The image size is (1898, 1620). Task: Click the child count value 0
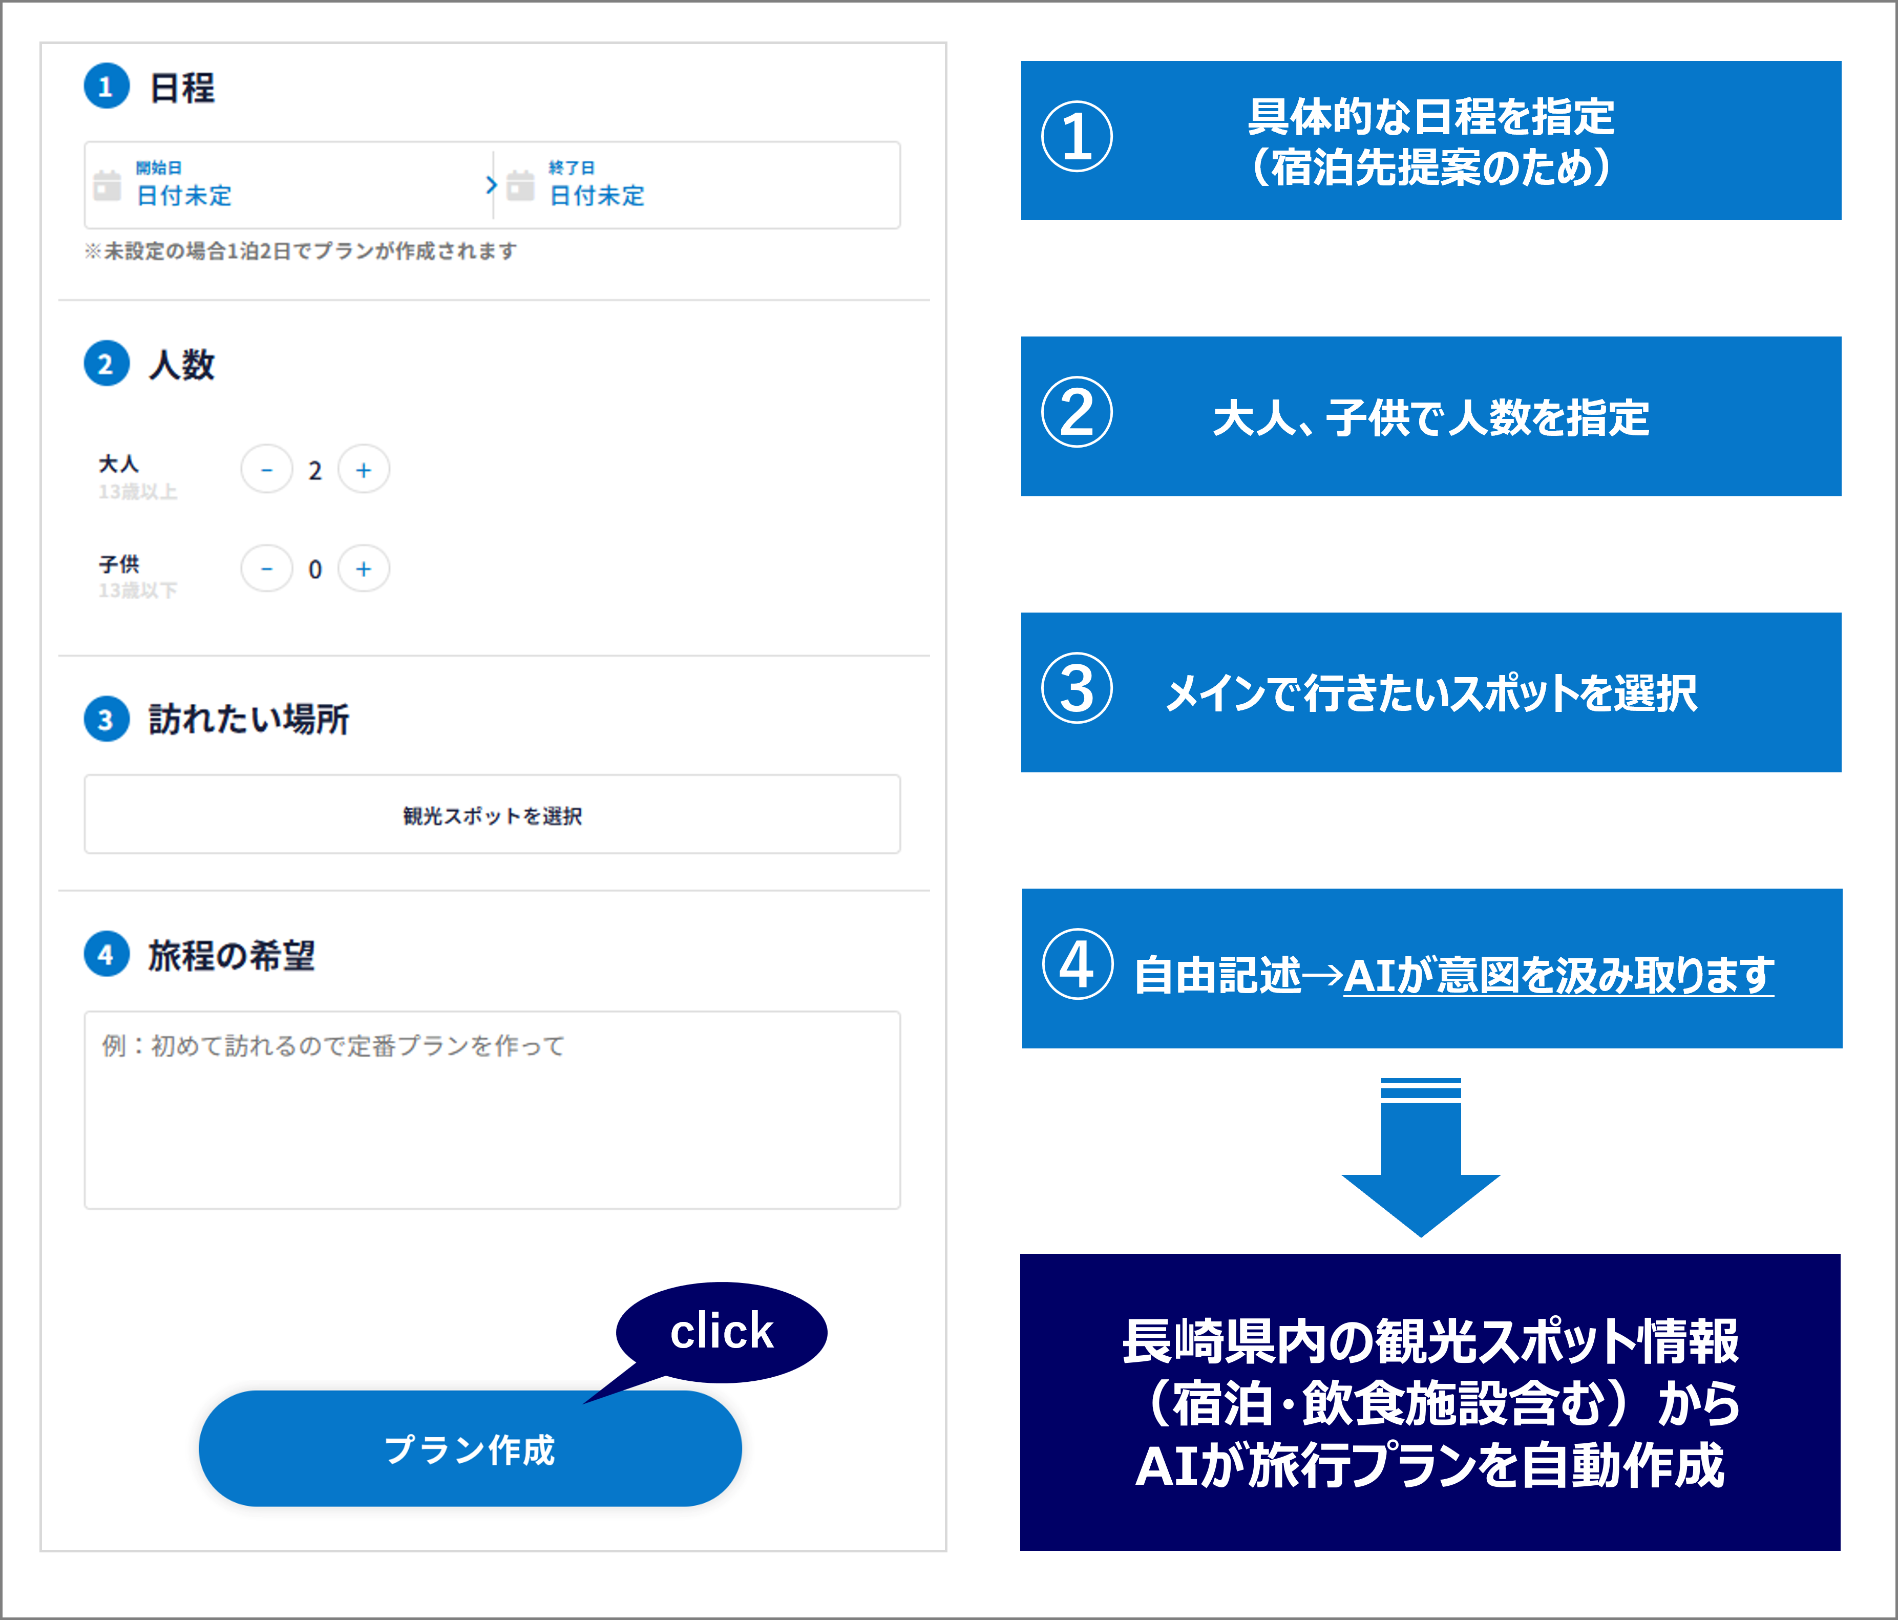315,570
